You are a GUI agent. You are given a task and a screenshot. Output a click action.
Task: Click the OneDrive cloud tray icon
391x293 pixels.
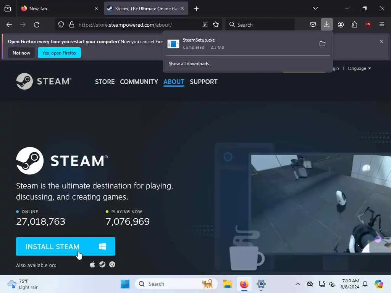click(x=310, y=284)
